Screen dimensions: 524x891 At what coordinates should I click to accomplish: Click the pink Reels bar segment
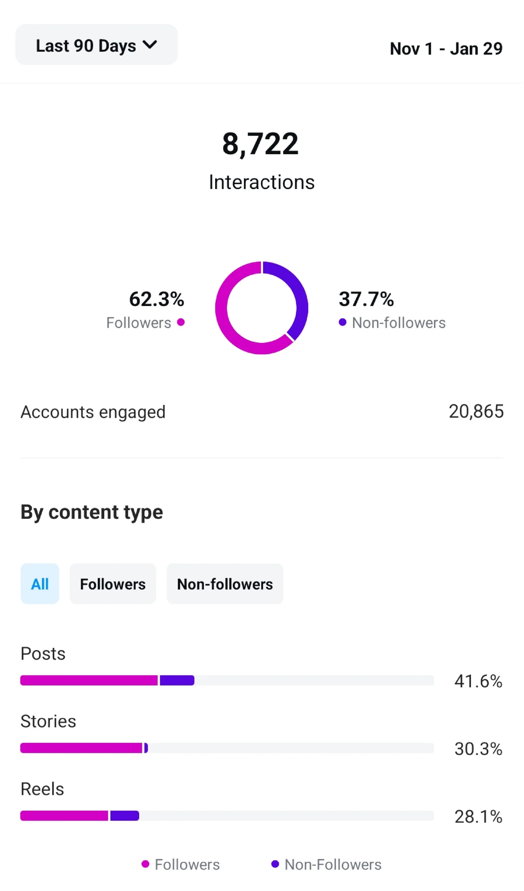tap(64, 816)
